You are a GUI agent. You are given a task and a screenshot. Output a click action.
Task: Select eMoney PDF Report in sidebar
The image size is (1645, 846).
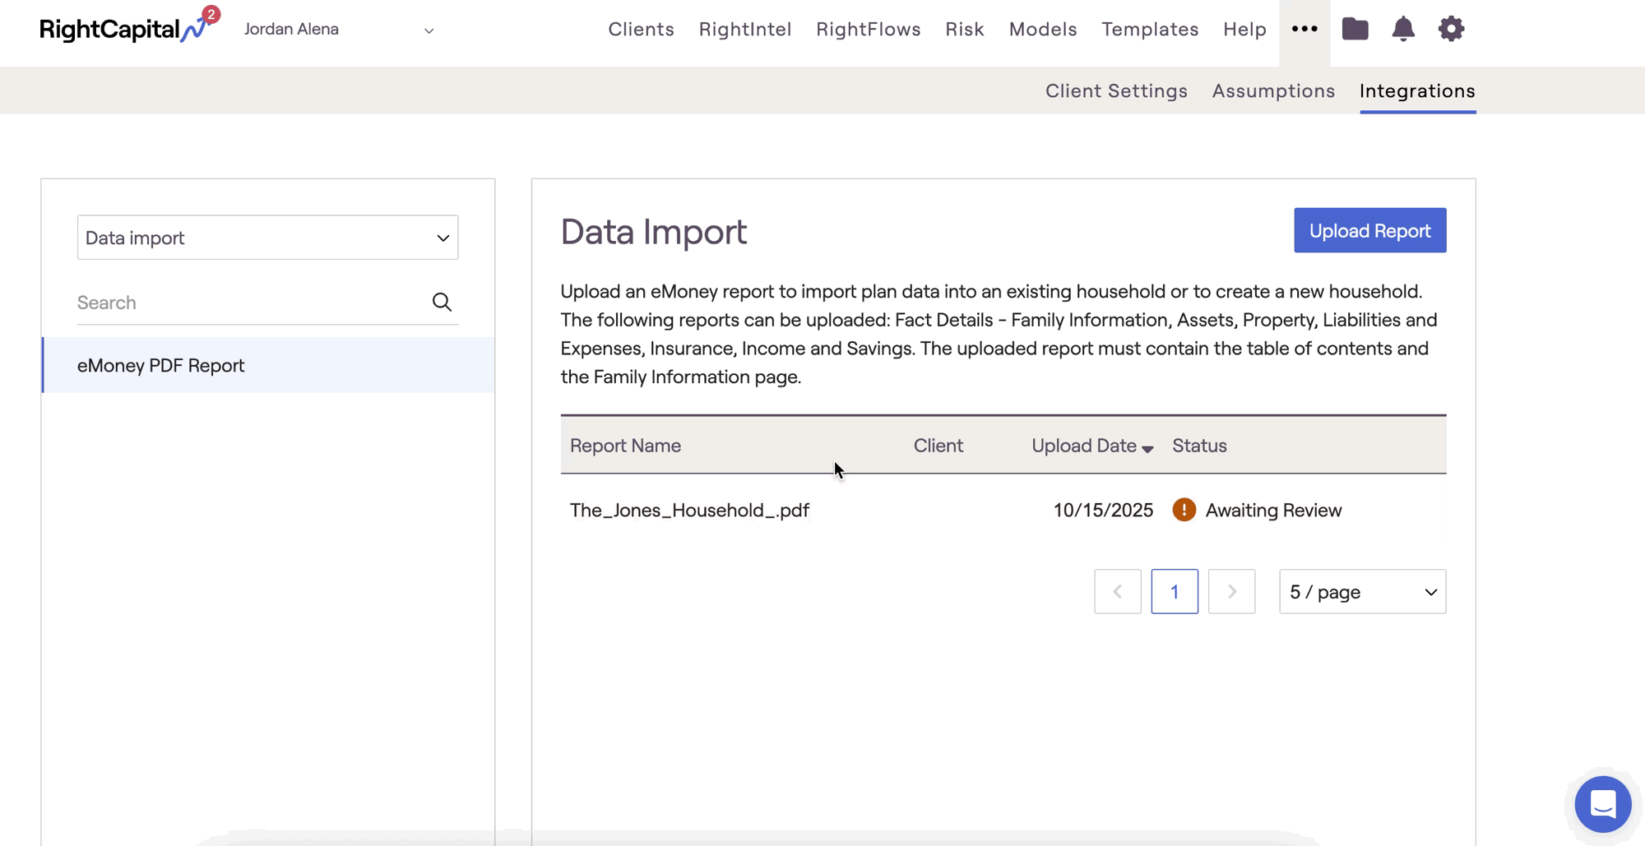point(161,365)
